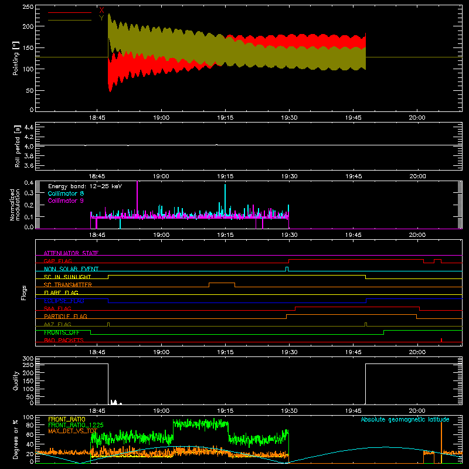The width and height of the screenshot is (469, 469).
Task: Click the 80 value on the Degrees axis
Action: [30, 425]
